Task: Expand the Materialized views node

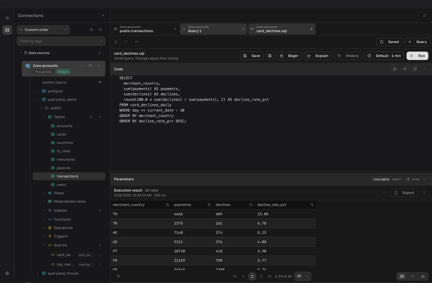Action: click(44, 202)
